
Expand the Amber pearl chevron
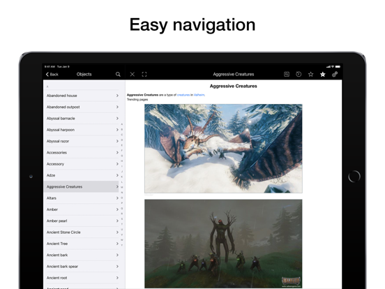coord(117,221)
